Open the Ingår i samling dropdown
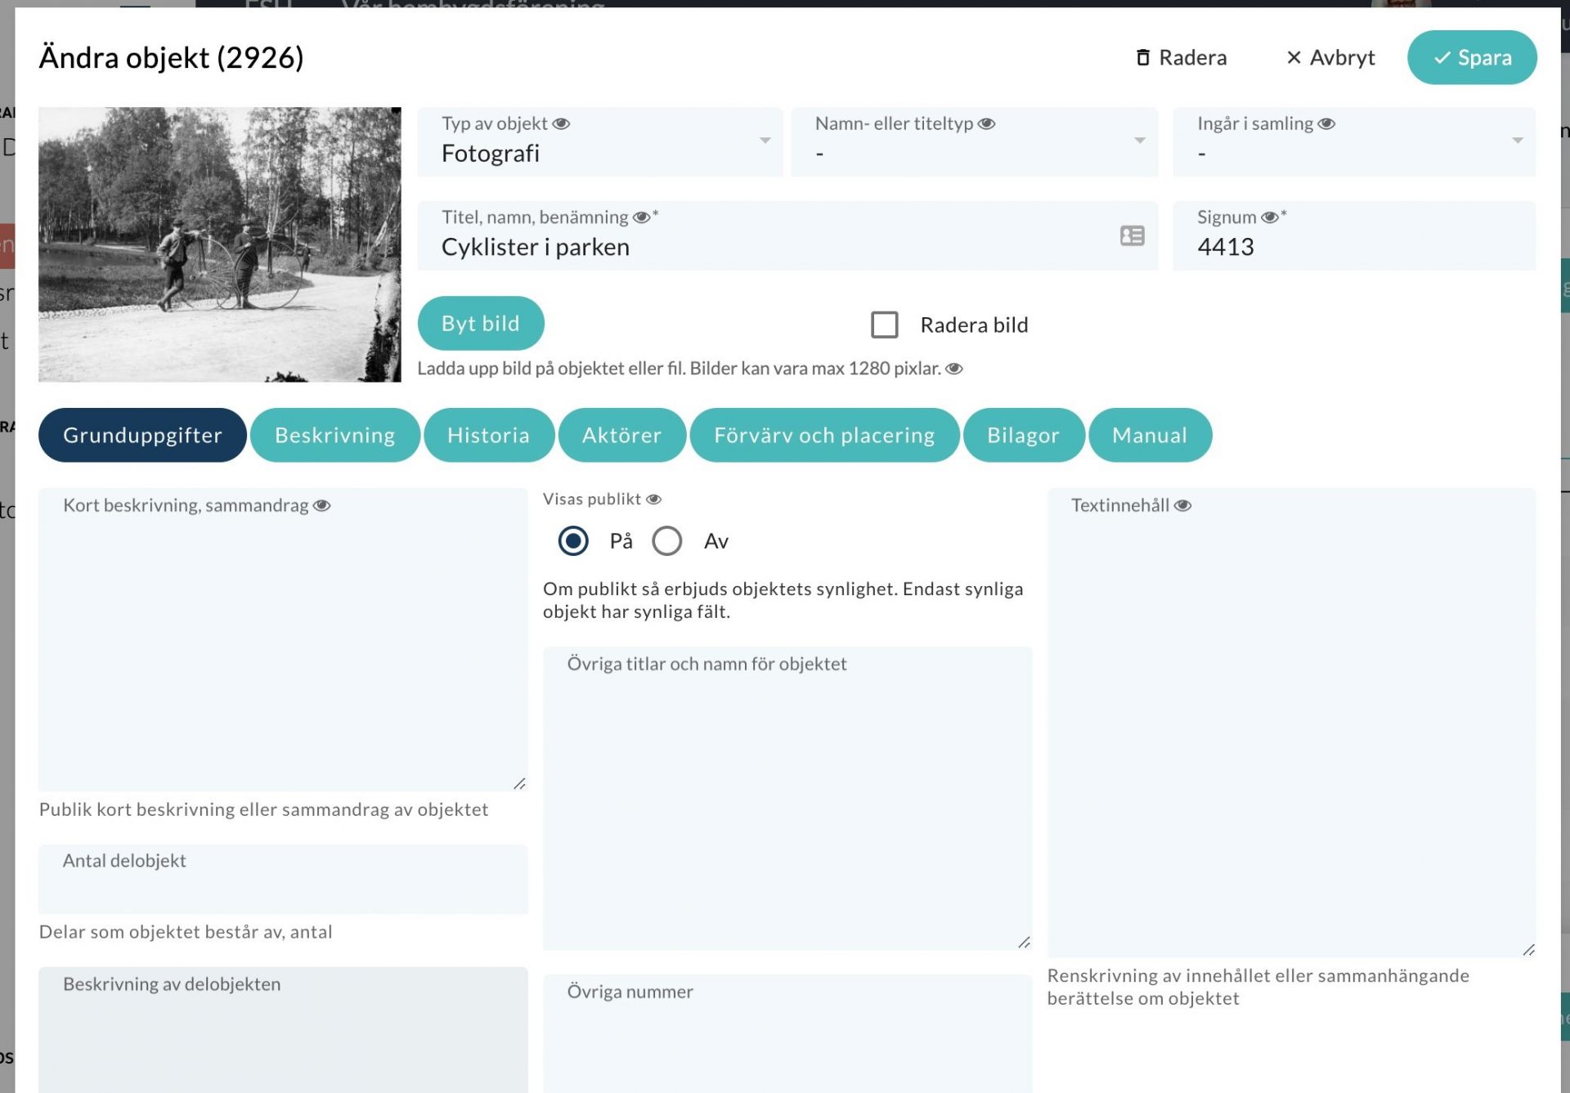This screenshot has width=1570, height=1093. point(1517,141)
